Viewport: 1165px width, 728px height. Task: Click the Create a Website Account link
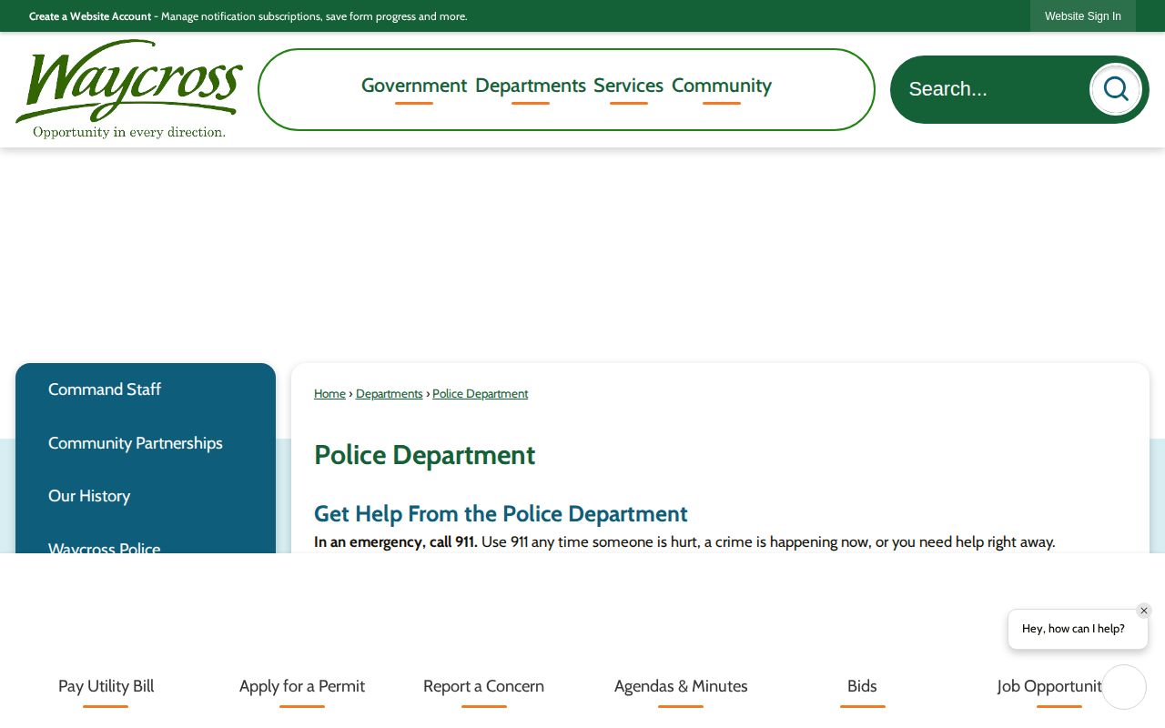[90, 16]
